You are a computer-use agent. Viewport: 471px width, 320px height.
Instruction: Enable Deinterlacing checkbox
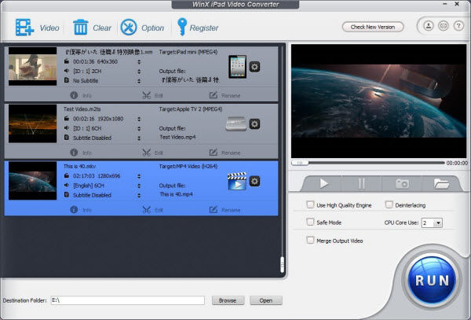pos(389,204)
